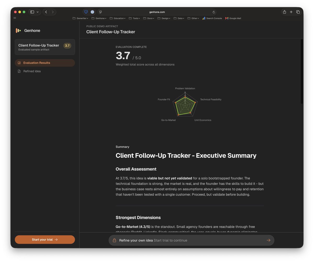Click the Refined Idea document icon
314x262 pixels.
click(x=19, y=71)
